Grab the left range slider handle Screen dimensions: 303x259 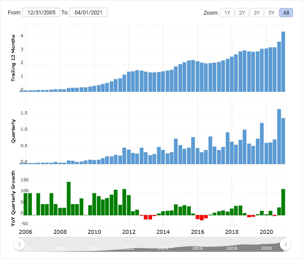coord(19,245)
